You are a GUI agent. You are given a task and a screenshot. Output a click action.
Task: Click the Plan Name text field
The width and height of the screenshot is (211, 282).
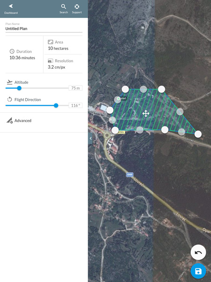[44, 29]
